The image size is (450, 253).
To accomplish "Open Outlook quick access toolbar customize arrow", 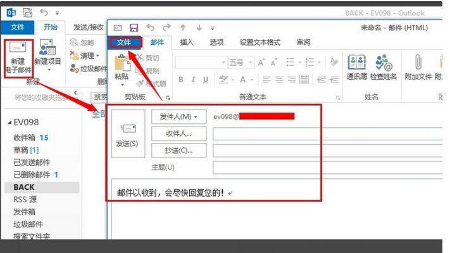I will click(57, 13).
